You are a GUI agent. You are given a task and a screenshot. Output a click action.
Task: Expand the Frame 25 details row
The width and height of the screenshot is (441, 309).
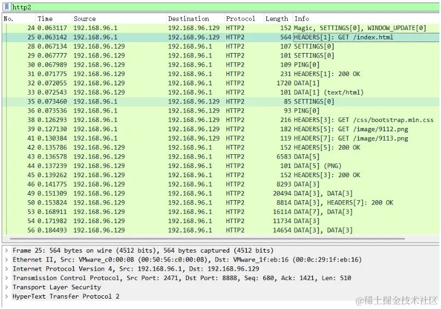click(x=7, y=250)
